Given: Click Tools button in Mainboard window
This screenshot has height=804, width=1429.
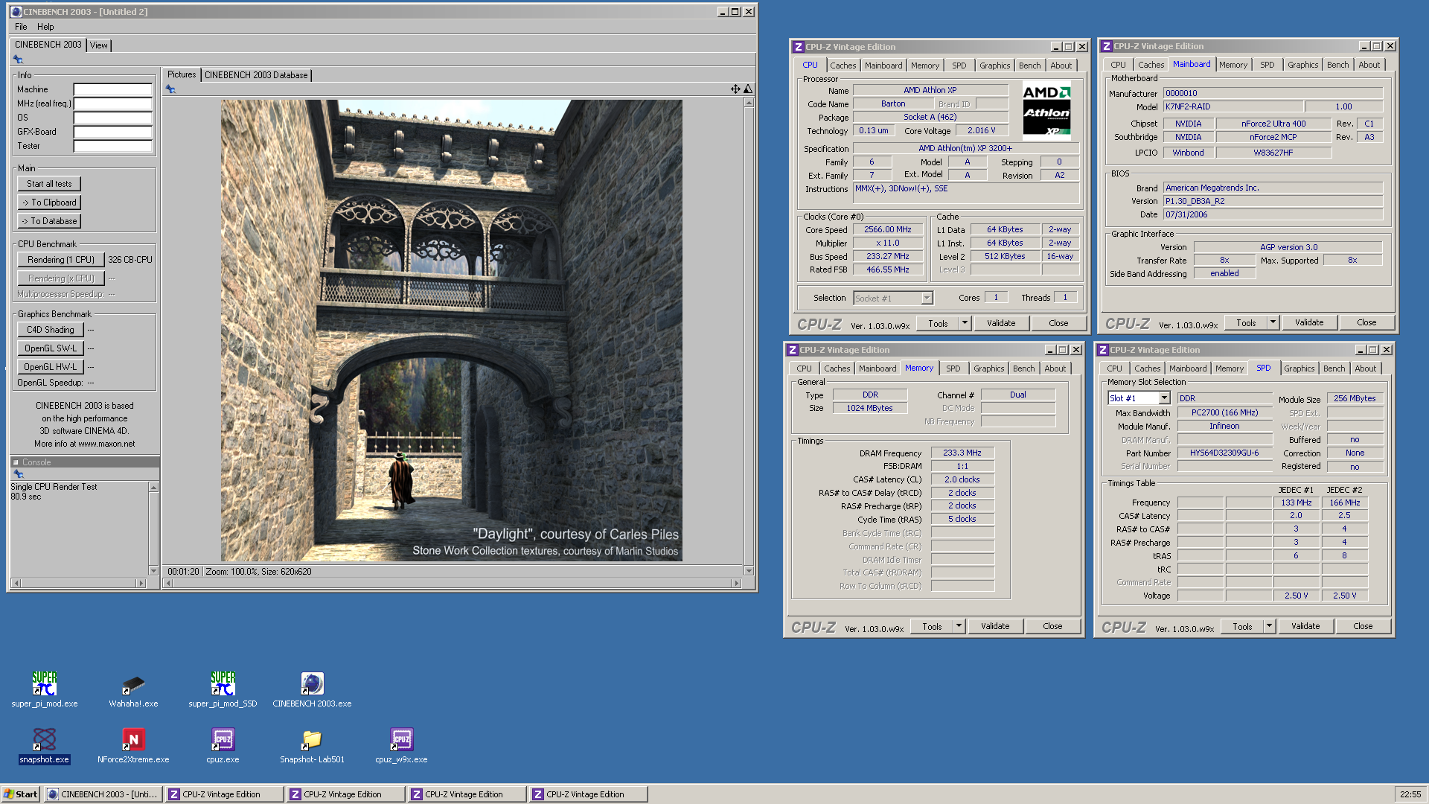Looking at the screenshot, I should click(x=1246, y=322).
